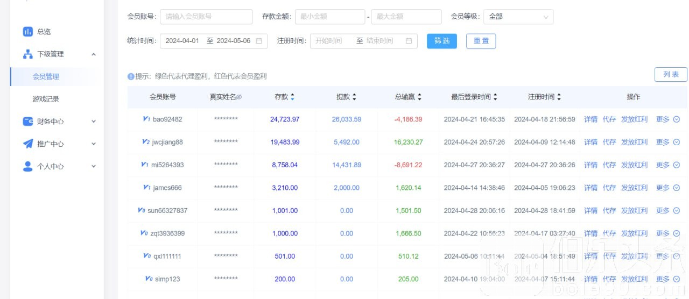Click the 筛选 filter button
689x299 pixels.
click(x=442, y=41)
